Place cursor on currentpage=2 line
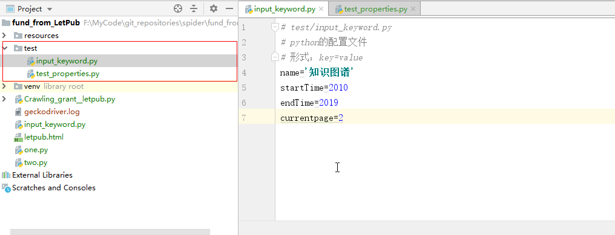615x235 pixels. click(x=312, y=118)
